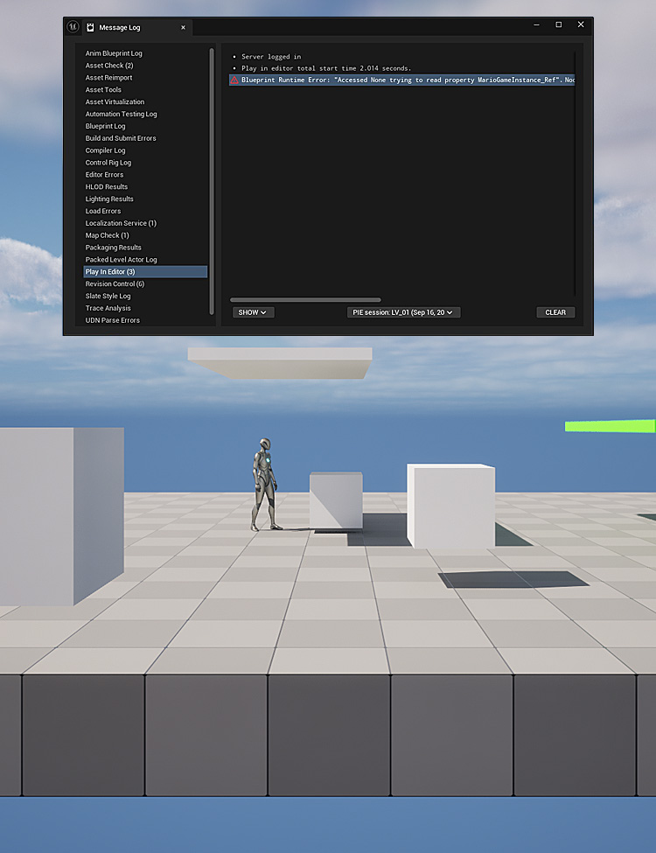Open the Lighting Results log
The height and width of the screenshot is (853, 656).
(x=109, y=199)
